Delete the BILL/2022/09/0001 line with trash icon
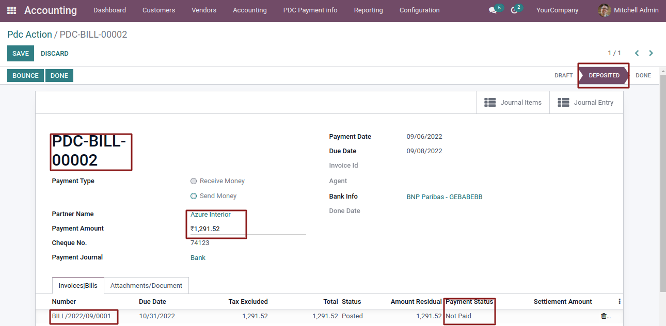 tap(604, 316)
